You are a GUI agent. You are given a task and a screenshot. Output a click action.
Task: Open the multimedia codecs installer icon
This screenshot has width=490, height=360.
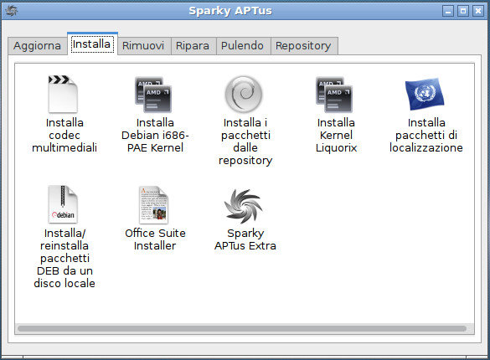click(63, 94)
